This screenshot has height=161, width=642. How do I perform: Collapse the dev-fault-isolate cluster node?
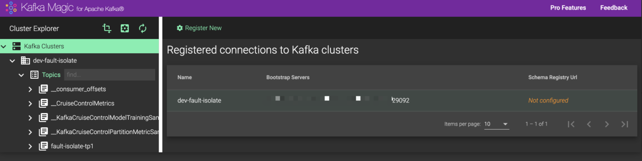tap(12, 61)
